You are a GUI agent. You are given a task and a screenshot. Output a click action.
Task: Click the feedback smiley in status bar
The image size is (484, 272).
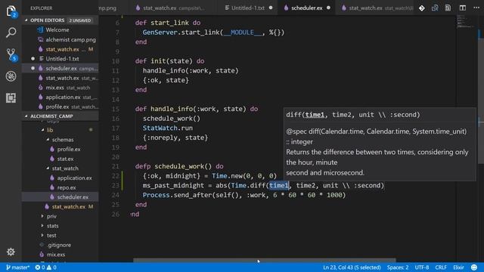click(x=474, y=267)
